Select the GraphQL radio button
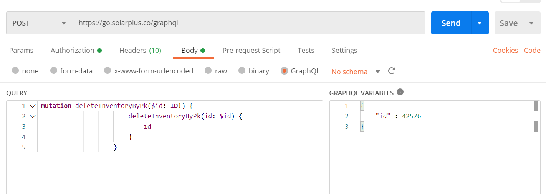 pos(284,71)
